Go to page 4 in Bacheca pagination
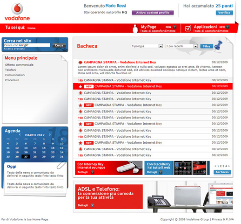 [226, 166]
